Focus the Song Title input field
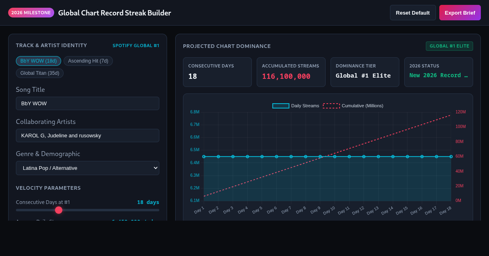Screen dimensions: 489x256 pyautogui.click(x=88, y=103)
